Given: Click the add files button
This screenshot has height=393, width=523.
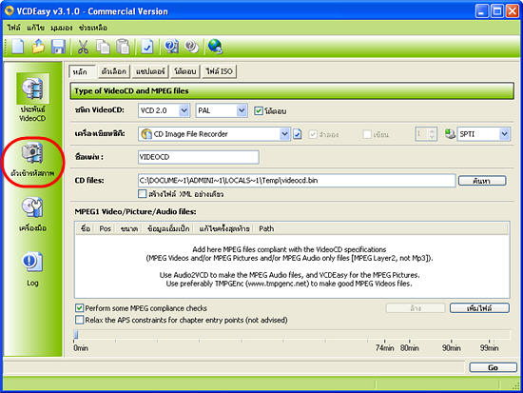Looking at the screenshot, I should point(479,308).
